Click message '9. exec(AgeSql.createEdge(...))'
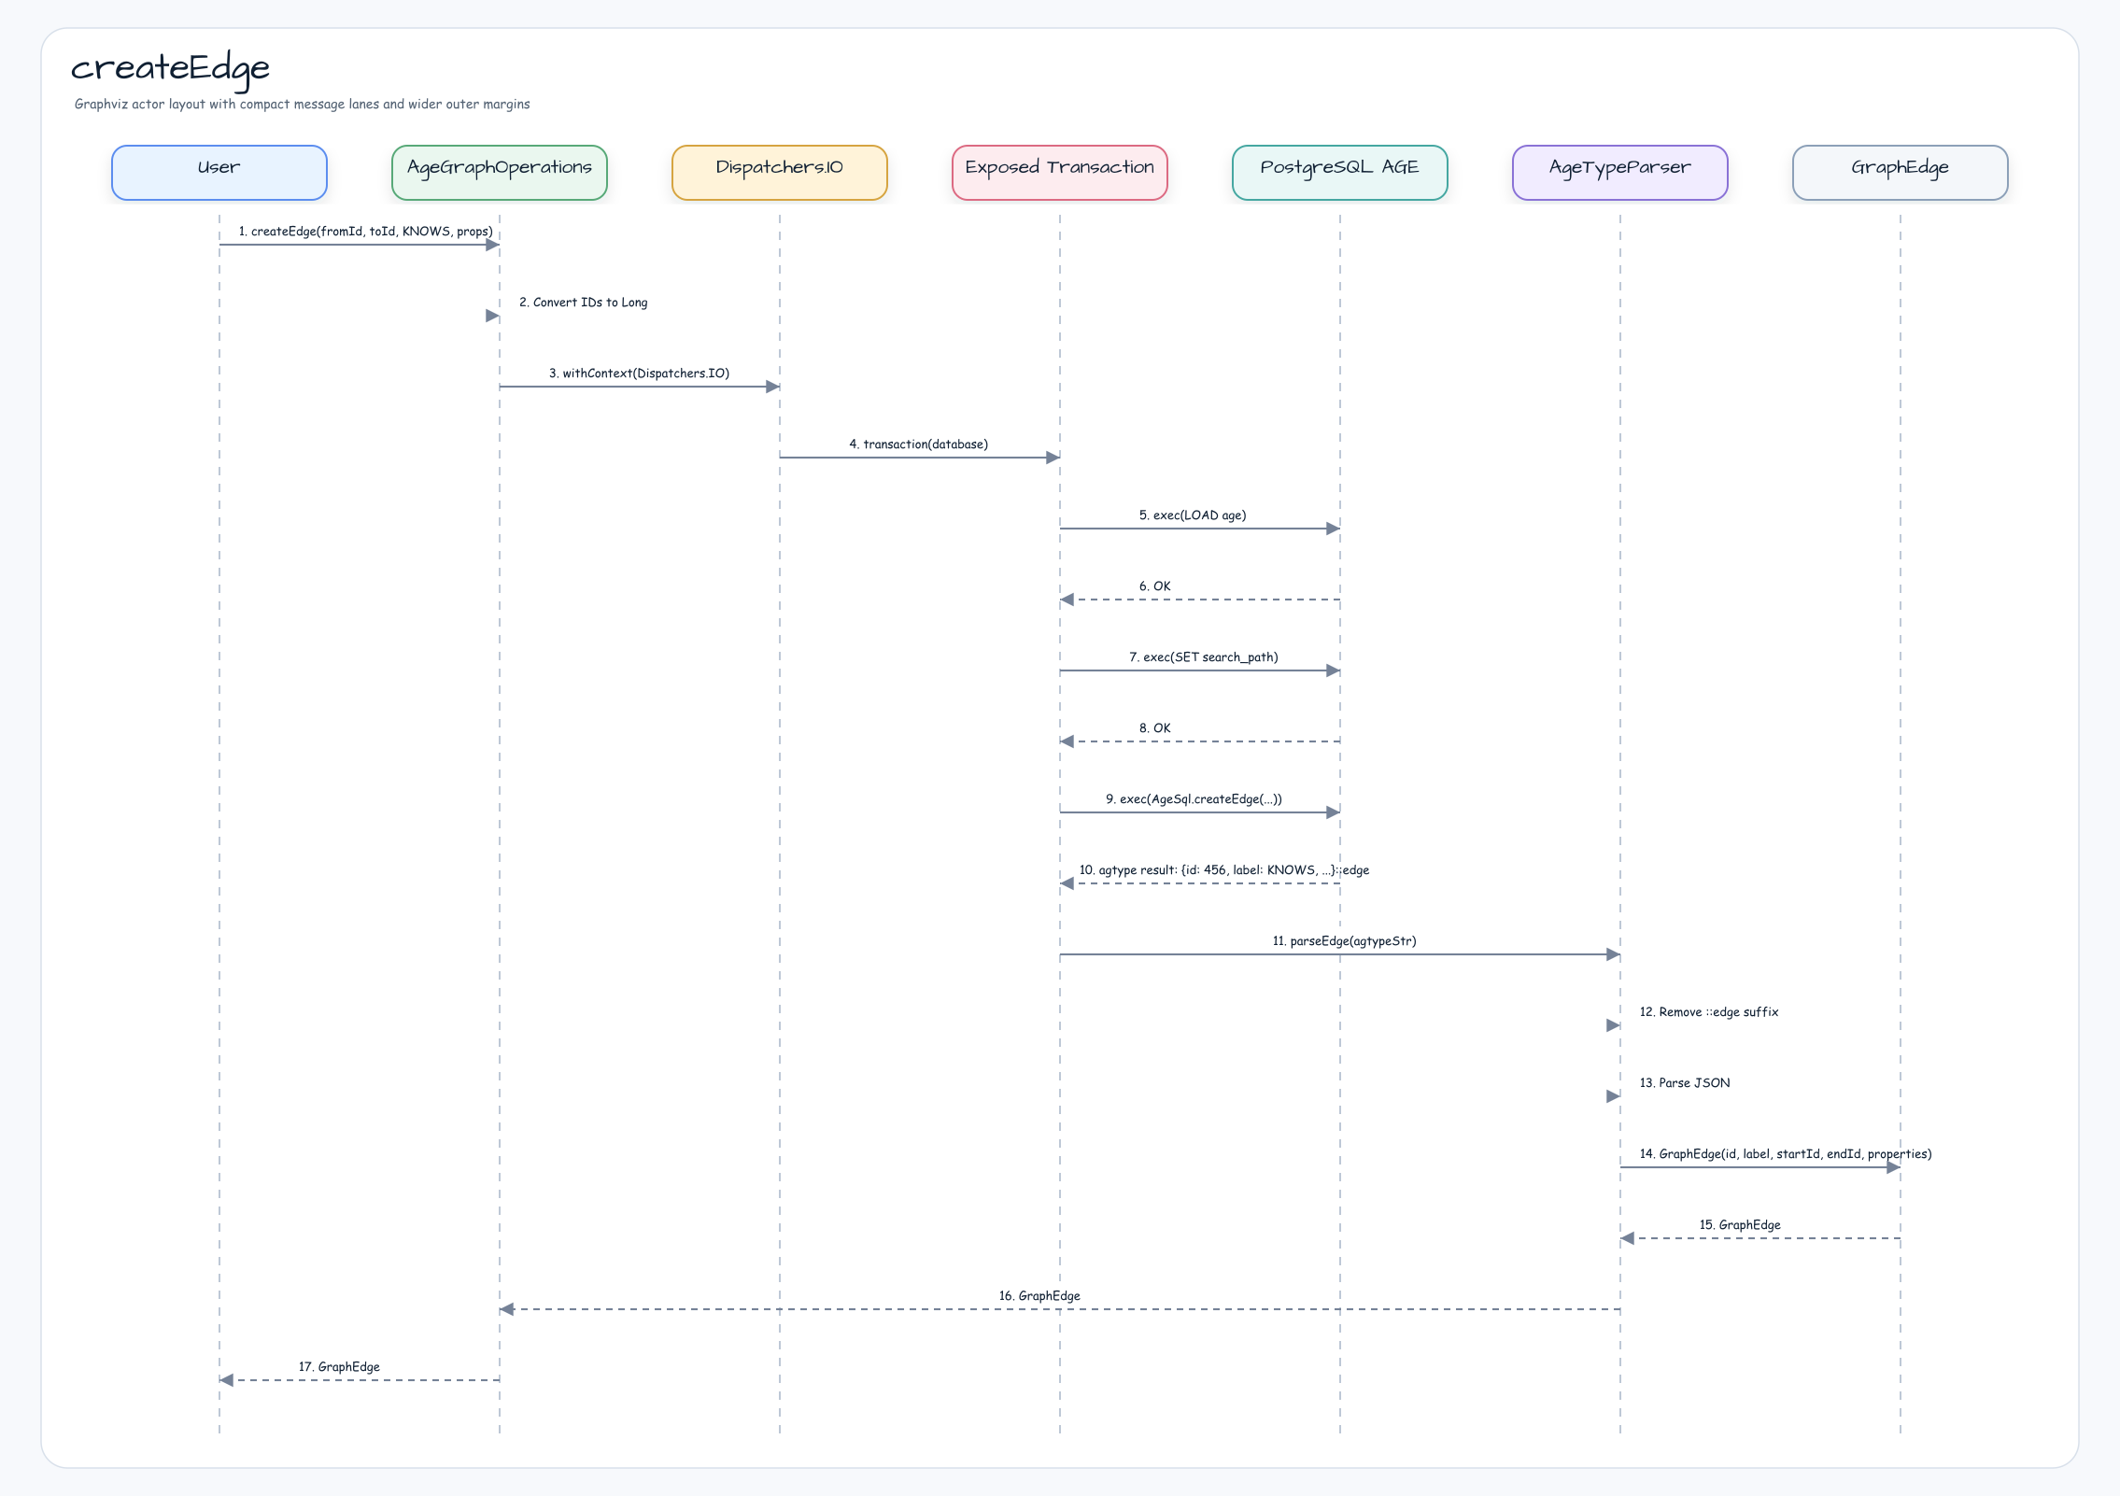The height and width of the screenshot is (1496, 2120). pyautogui.click(x=1194, y=799)
